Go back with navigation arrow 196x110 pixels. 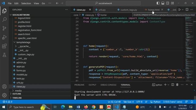coord(57,3)
